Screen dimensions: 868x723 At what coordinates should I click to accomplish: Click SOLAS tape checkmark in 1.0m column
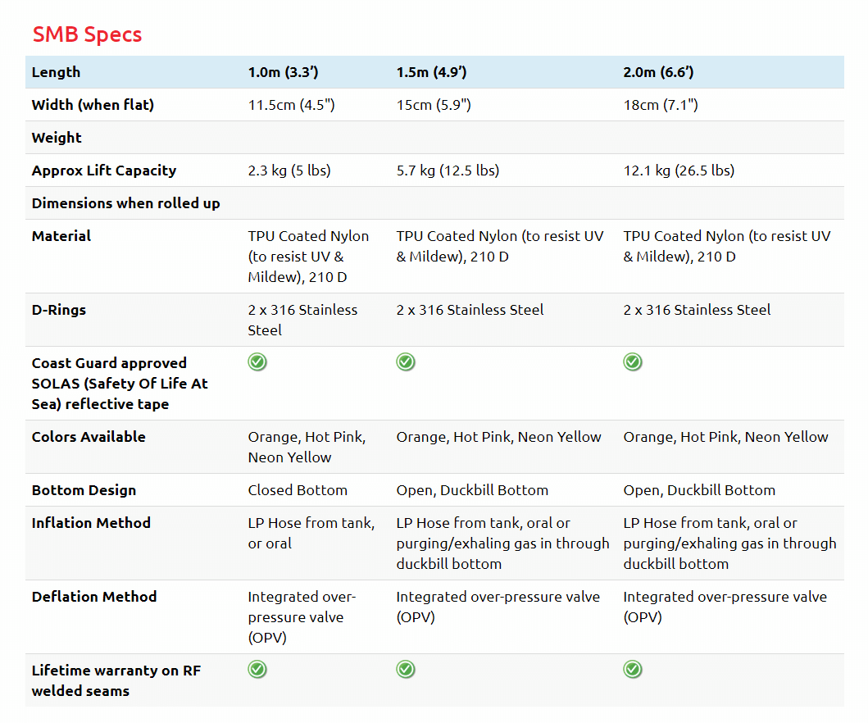pyautogui.click(x=257, y=362)
